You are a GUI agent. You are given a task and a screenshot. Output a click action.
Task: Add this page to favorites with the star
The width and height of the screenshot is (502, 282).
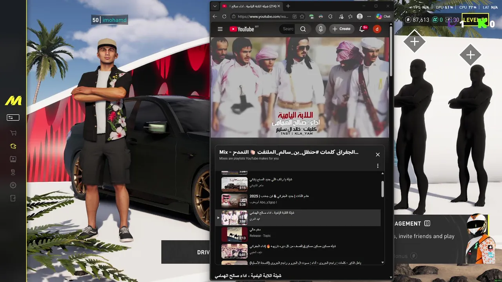302,16
